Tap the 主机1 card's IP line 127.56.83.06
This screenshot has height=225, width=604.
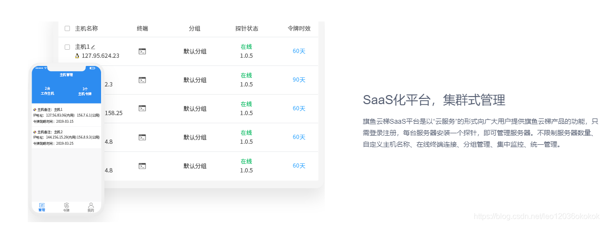point(67,115)
